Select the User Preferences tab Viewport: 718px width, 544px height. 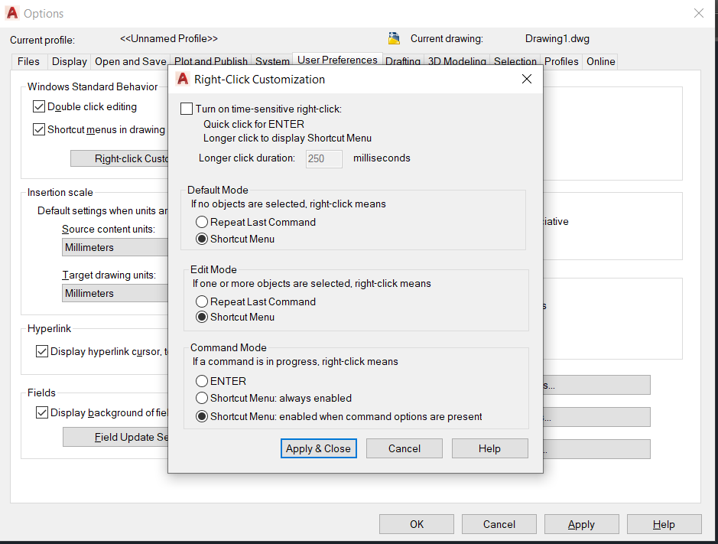337,60
